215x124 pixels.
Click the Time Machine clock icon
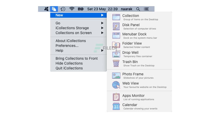[63, 9]
